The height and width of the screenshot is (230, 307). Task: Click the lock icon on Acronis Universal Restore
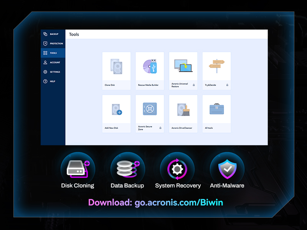click(x=194, y=85)
